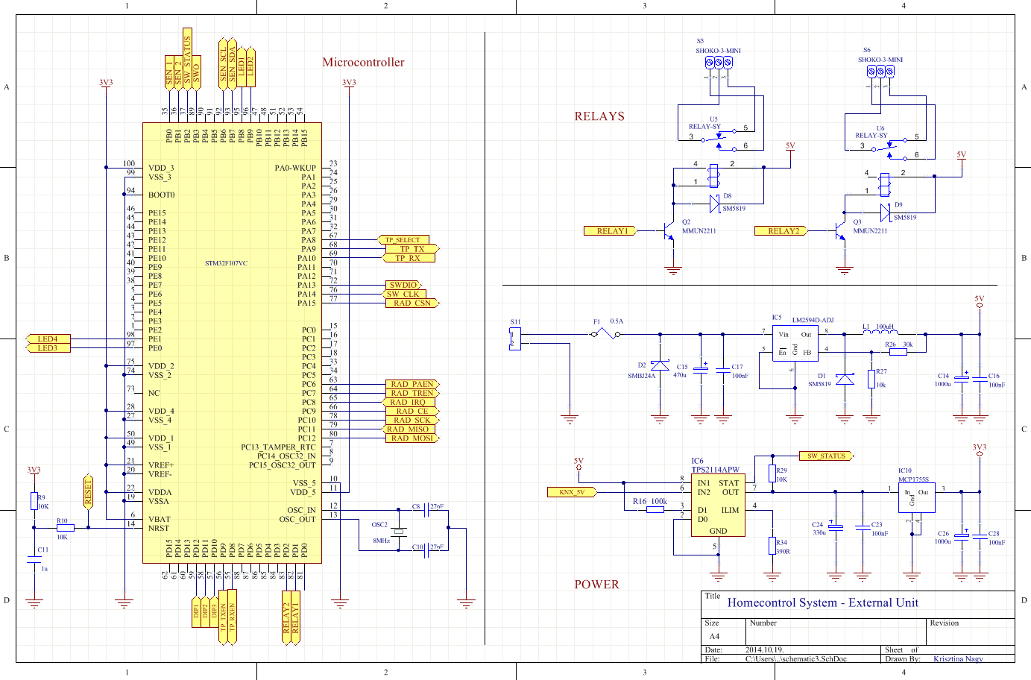Select the STM32F107VC microcontroller body
This screenshot has width=1031, height=680.
pos(232,343)
